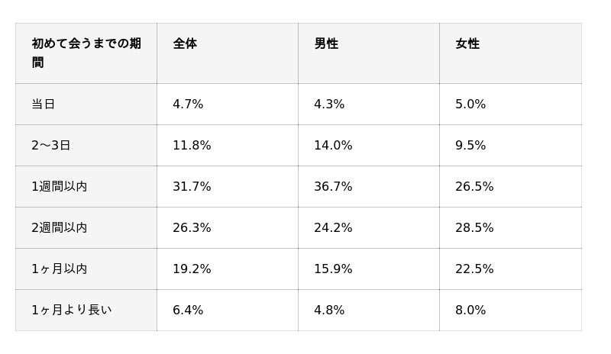Select the 28.5% cell in 女性 column

pyautogui.click(x=511, y=228)
